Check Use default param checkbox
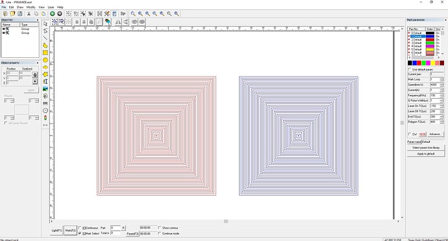The image size is (448, 241). tap(410, 70)
